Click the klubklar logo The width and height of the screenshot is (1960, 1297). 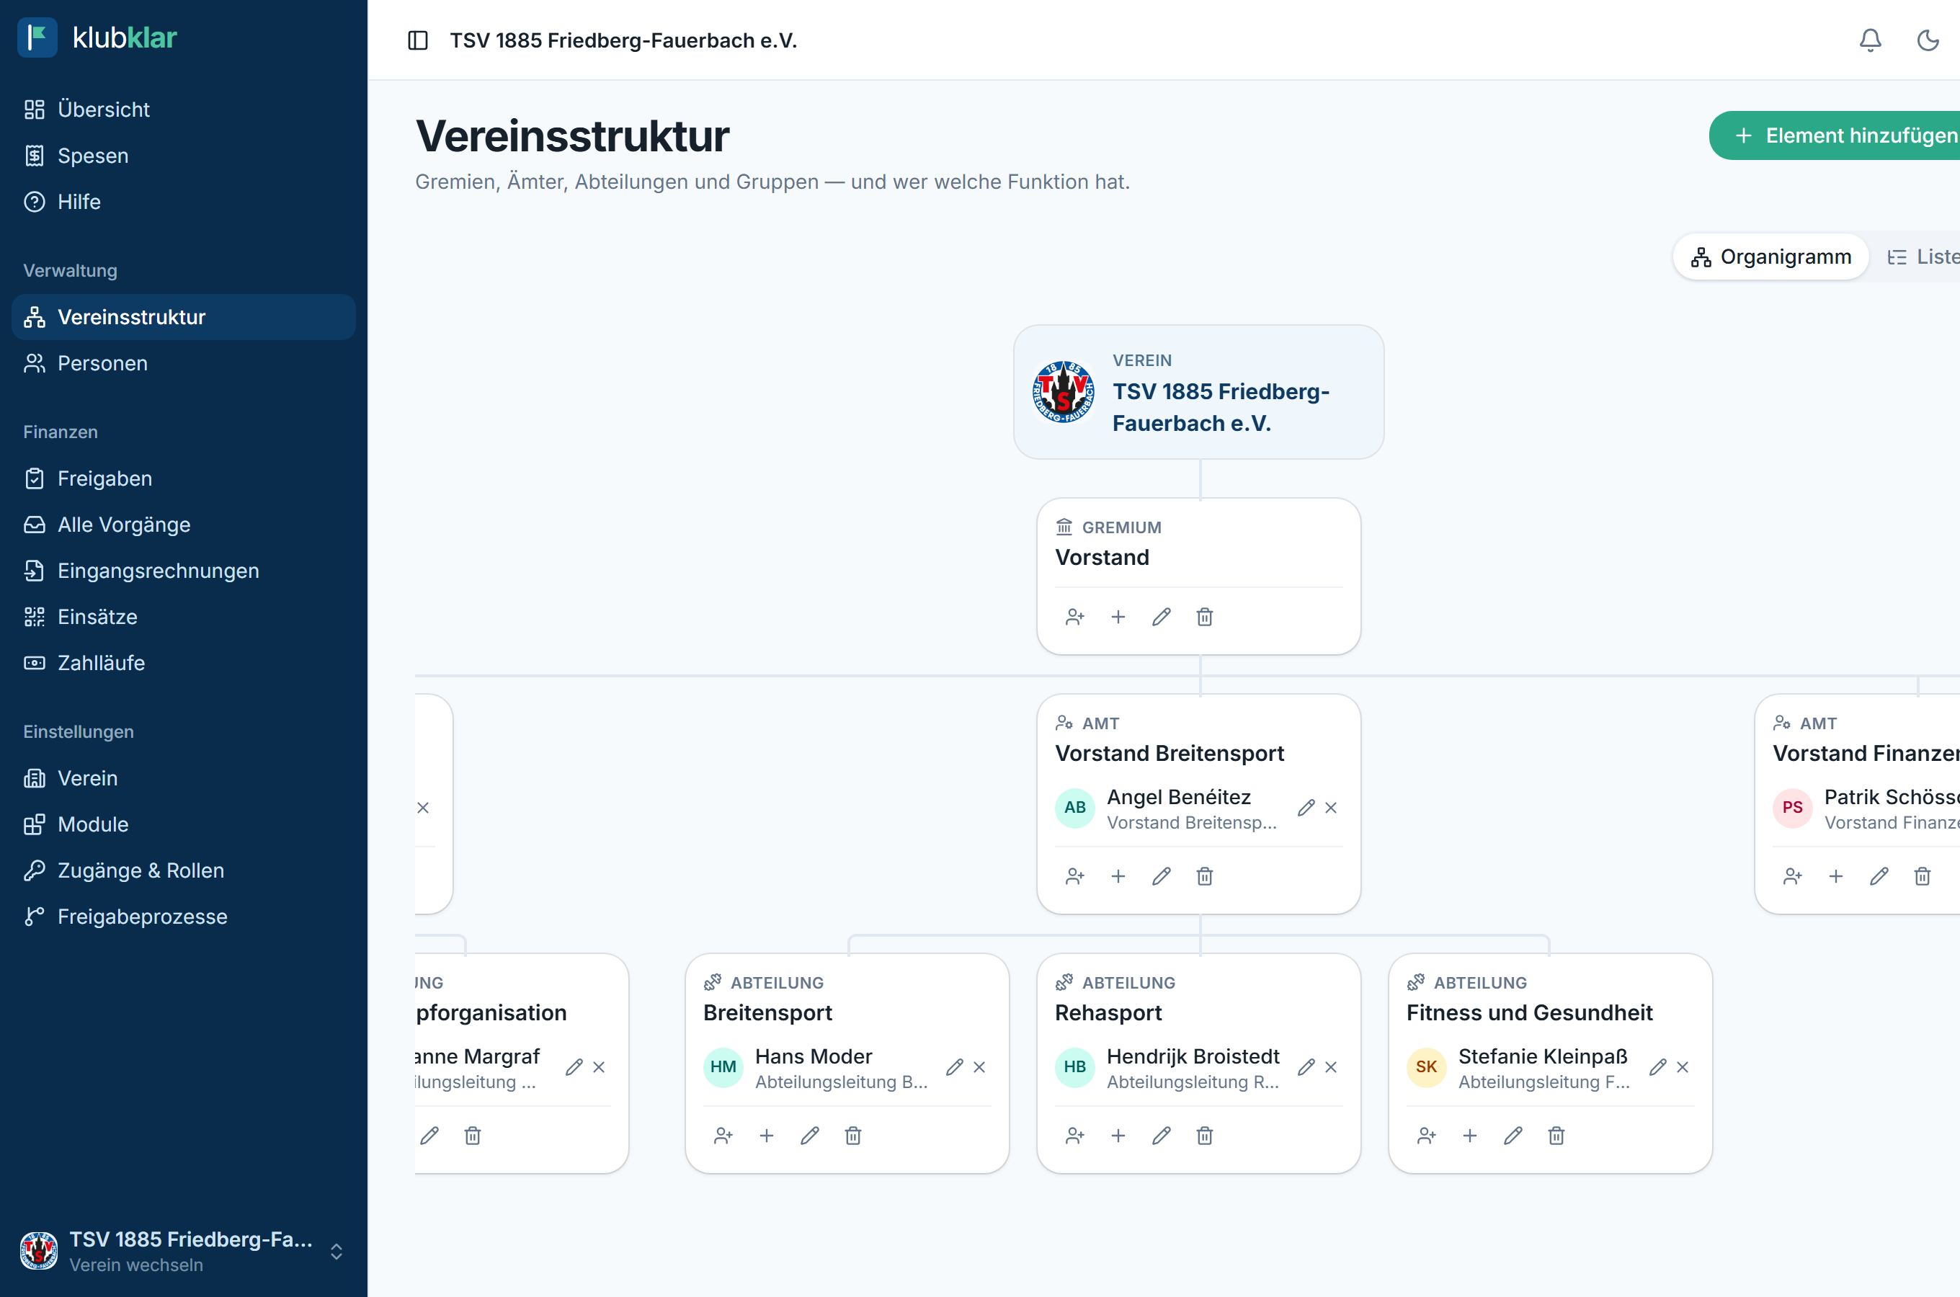point(97,37)
